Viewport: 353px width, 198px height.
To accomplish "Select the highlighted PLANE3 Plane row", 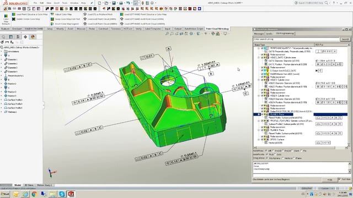I will [x=301, y=114].
